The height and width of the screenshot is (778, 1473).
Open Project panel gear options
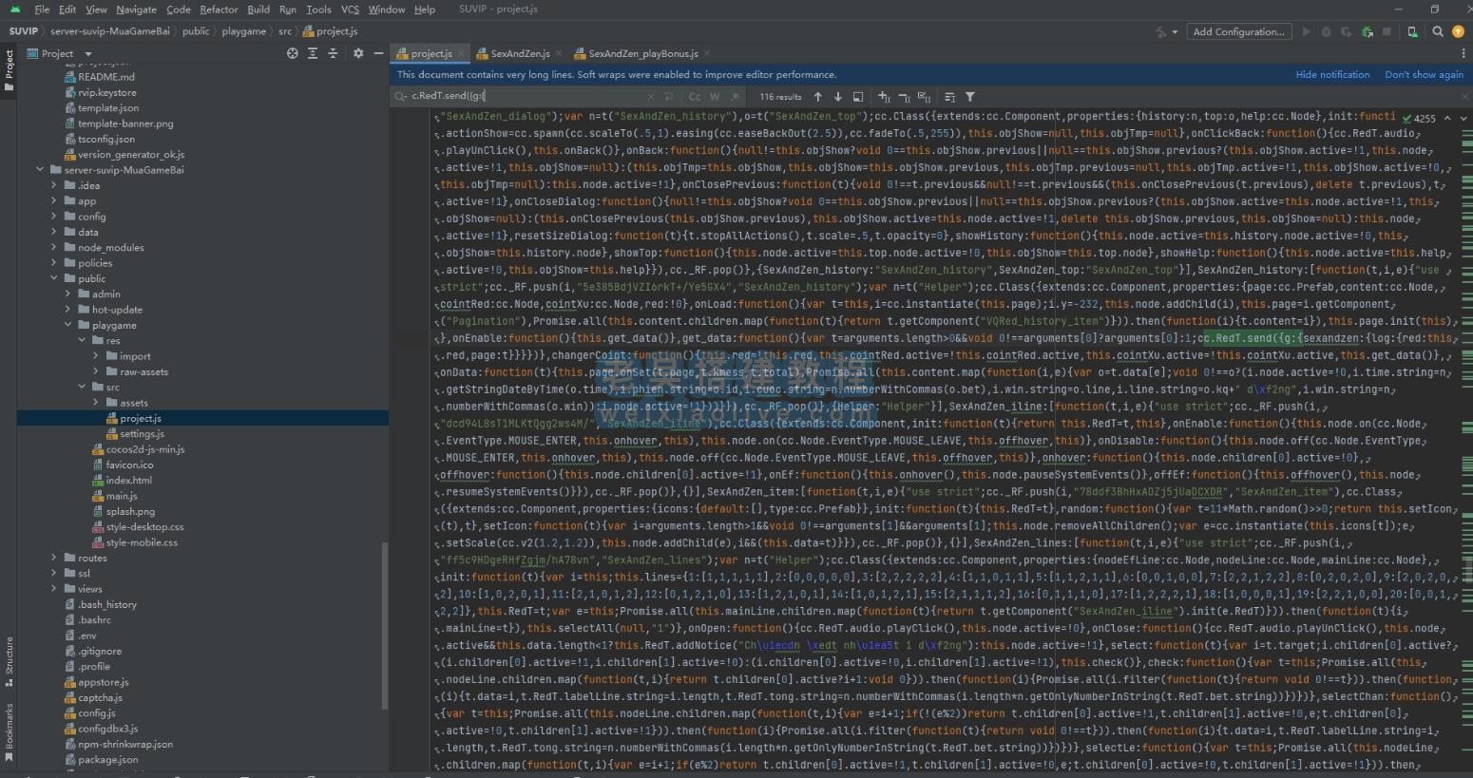358,54
